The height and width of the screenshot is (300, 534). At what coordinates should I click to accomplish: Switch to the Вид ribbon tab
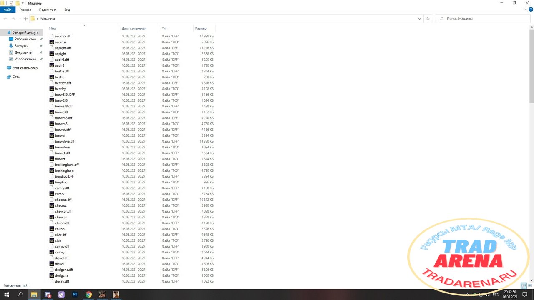tap(67, 9)
